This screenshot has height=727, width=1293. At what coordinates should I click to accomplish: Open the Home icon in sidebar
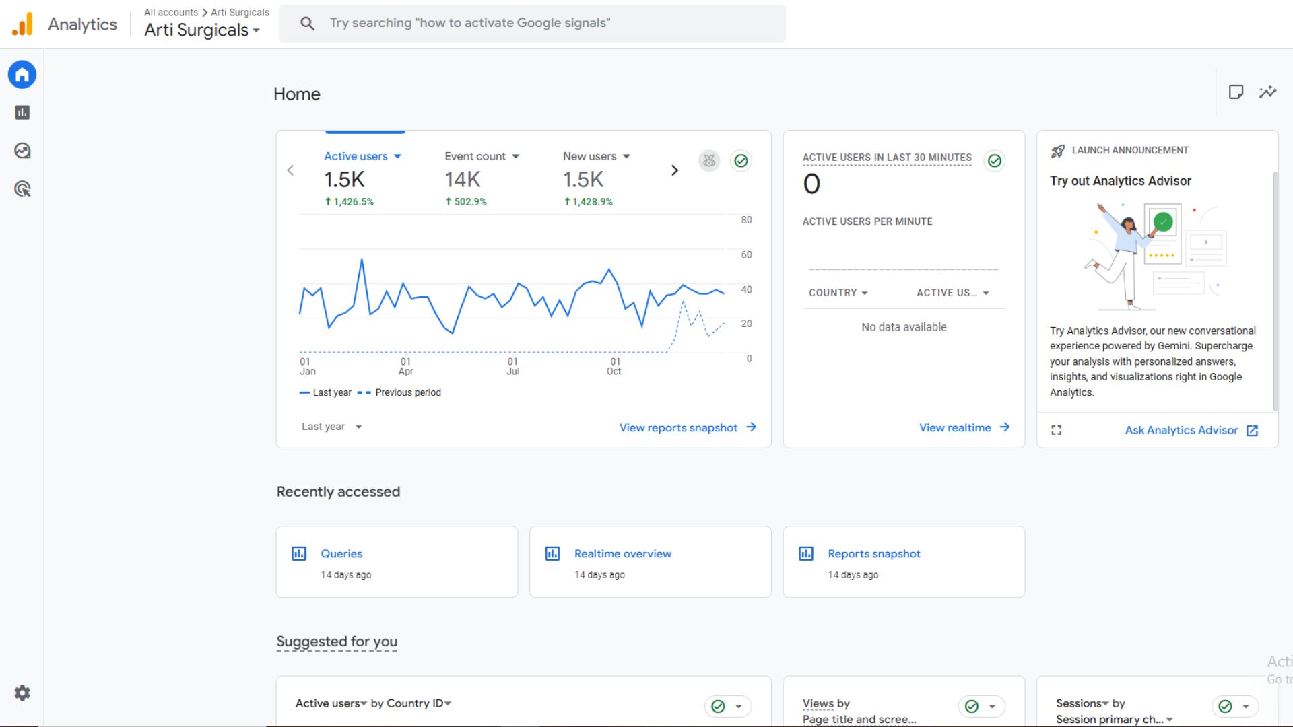point(22,75)
